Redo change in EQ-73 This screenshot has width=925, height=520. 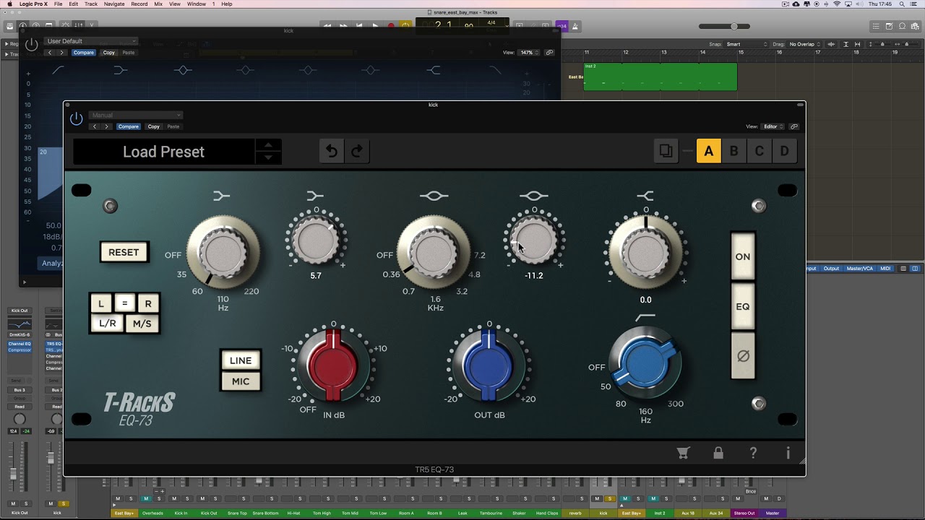pos(357,151)
